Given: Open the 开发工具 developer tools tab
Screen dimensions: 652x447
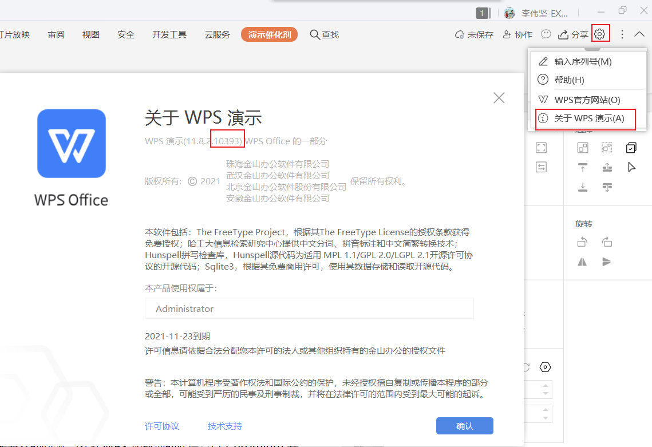Looking at the screenshot, I should click(x=169, y=34).
